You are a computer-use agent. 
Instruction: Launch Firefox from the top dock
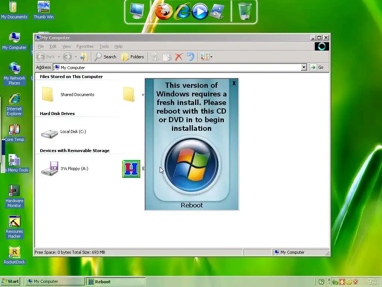pos(164,12)
